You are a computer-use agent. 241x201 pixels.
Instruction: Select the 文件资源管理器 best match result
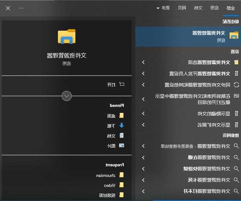point(188,37)
